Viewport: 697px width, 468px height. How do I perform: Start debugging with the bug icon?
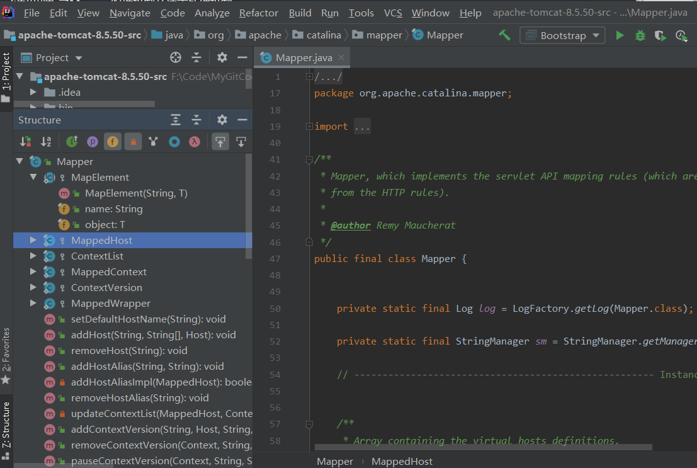click(x=640, y=35)
